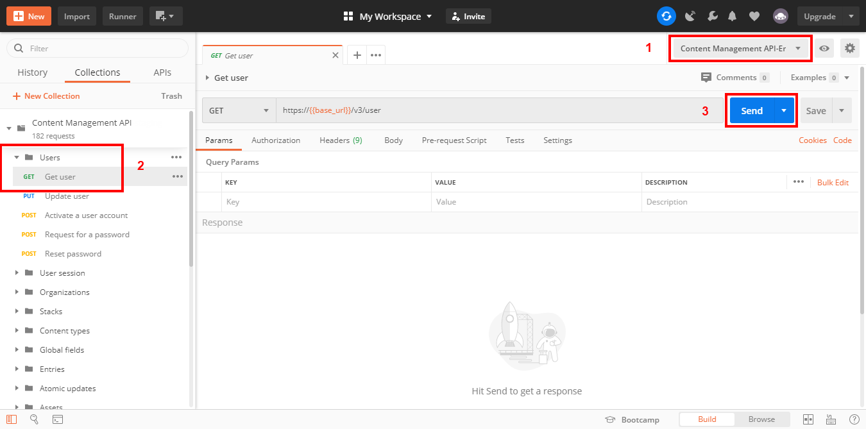Expand the Get user request title triangle
This screenshot has width=866, height=429.
(207, 78)
